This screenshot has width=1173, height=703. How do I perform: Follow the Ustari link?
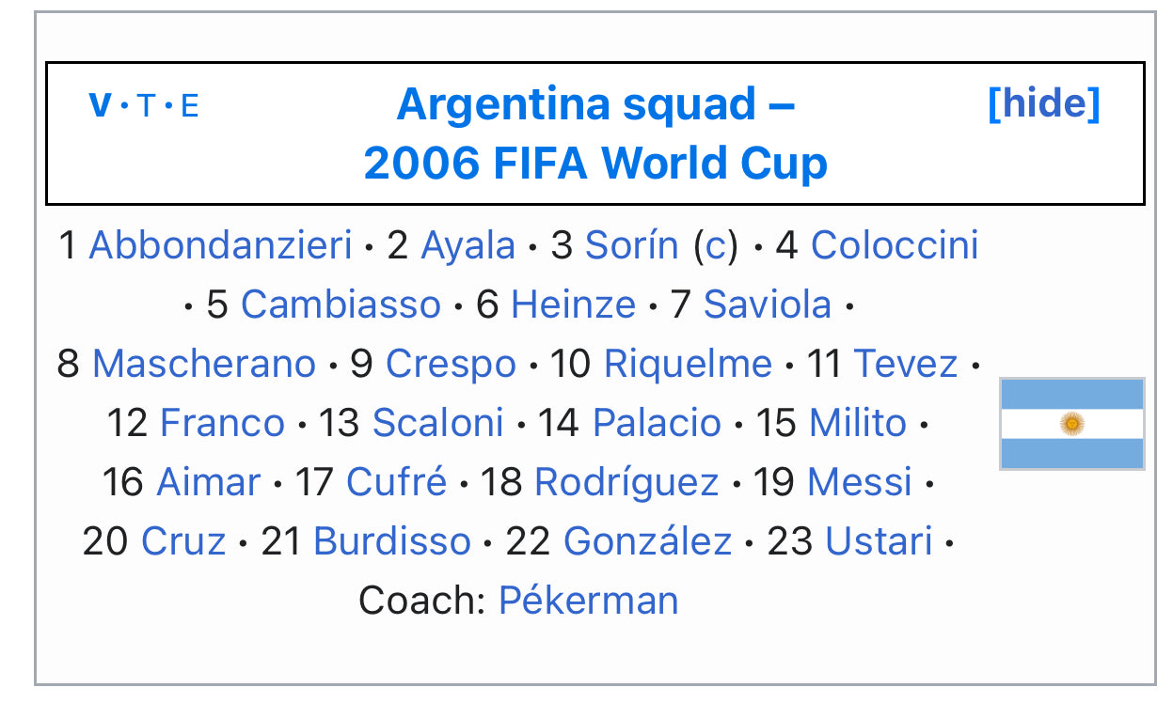pyautogui.click(x=879, y=541)
